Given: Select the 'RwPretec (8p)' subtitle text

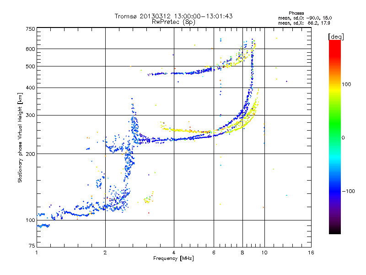Looking at the screenshot, I should [173, 22].
